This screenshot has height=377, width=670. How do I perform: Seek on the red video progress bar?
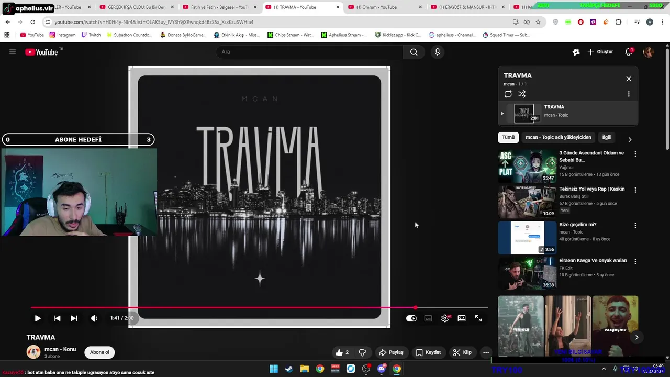[x=259, y=308]
